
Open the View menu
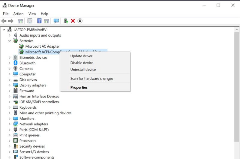pyautogui.click(x=32, y=14)
